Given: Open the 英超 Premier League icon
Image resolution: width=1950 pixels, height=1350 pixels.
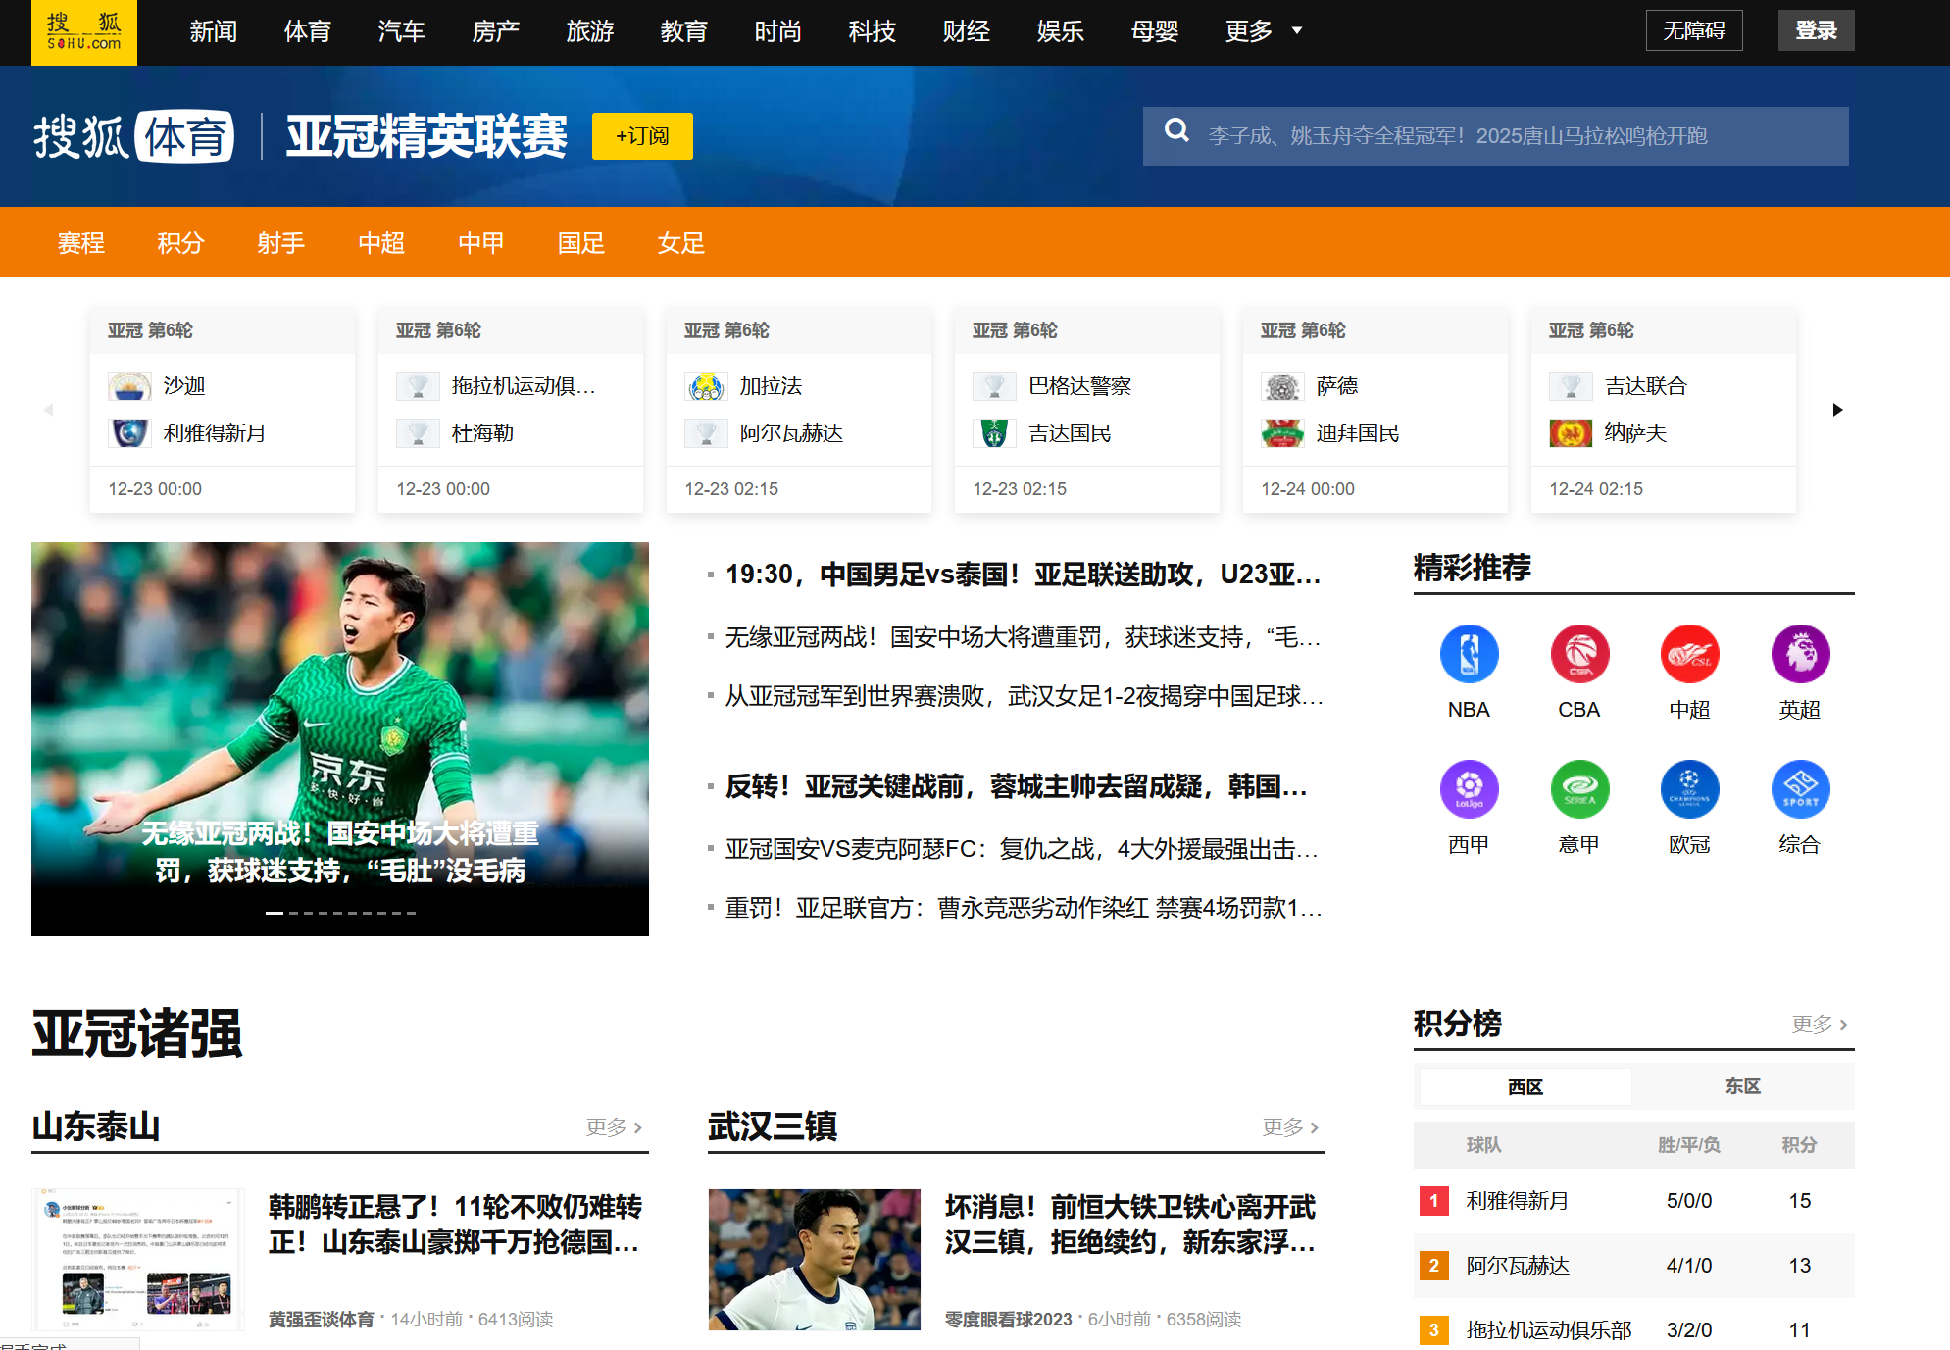Looking at the screenshot, I should coord(1800,654).
